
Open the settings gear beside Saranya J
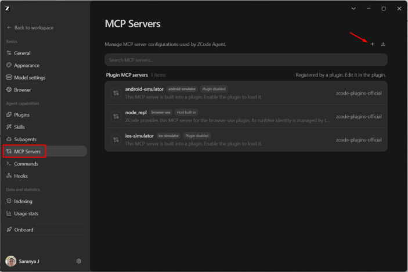(78, 261)
